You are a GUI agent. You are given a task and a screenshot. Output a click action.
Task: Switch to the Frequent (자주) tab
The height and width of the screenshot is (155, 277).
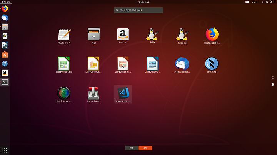(132, 148)
